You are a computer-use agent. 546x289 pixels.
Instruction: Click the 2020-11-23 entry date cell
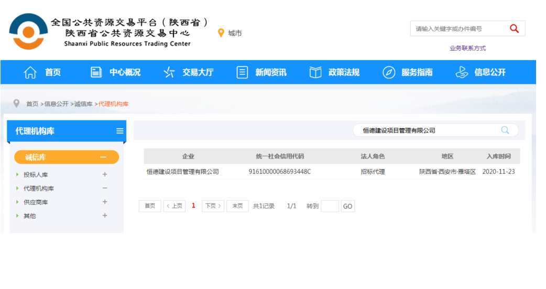pos(498,172)
